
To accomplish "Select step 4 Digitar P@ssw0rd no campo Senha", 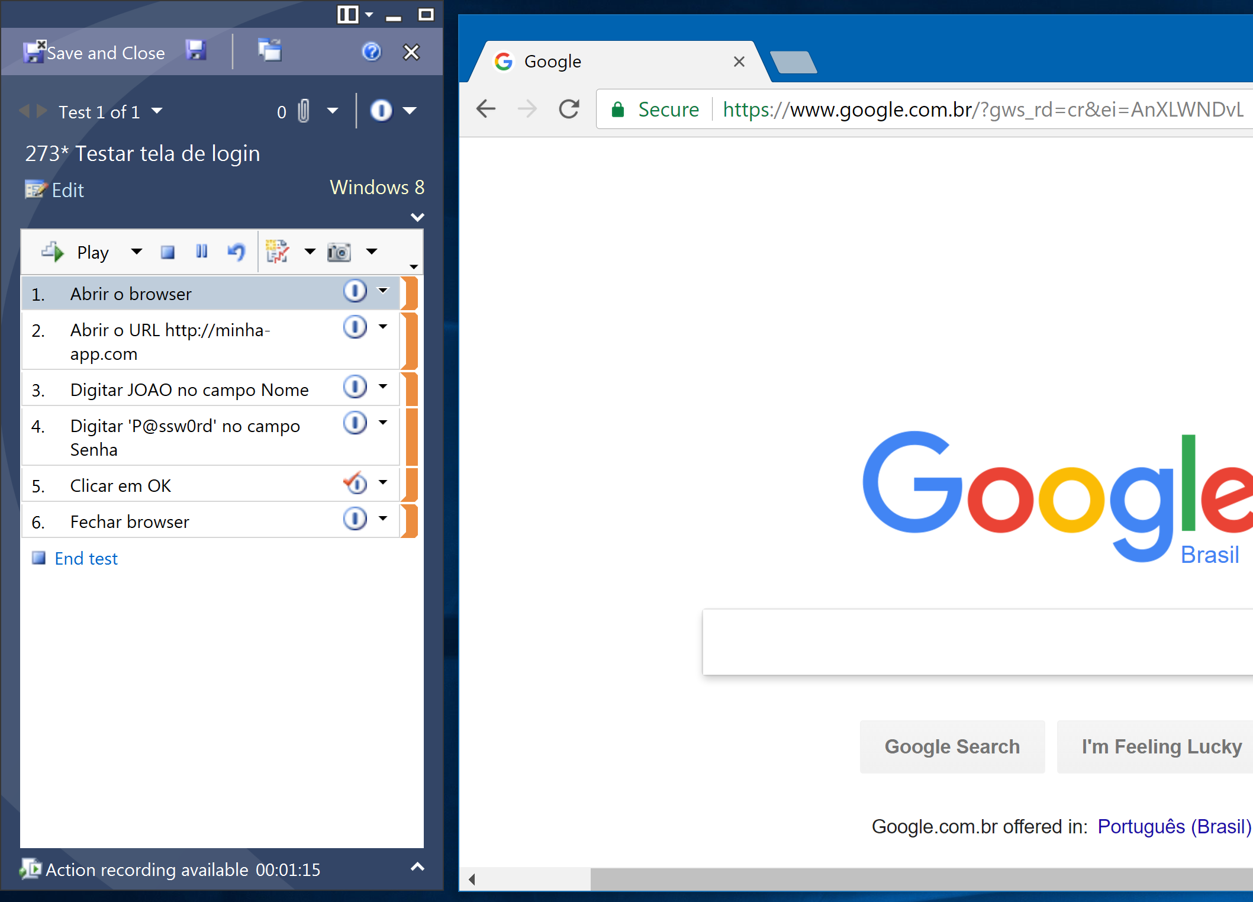I will pos(211,437).
